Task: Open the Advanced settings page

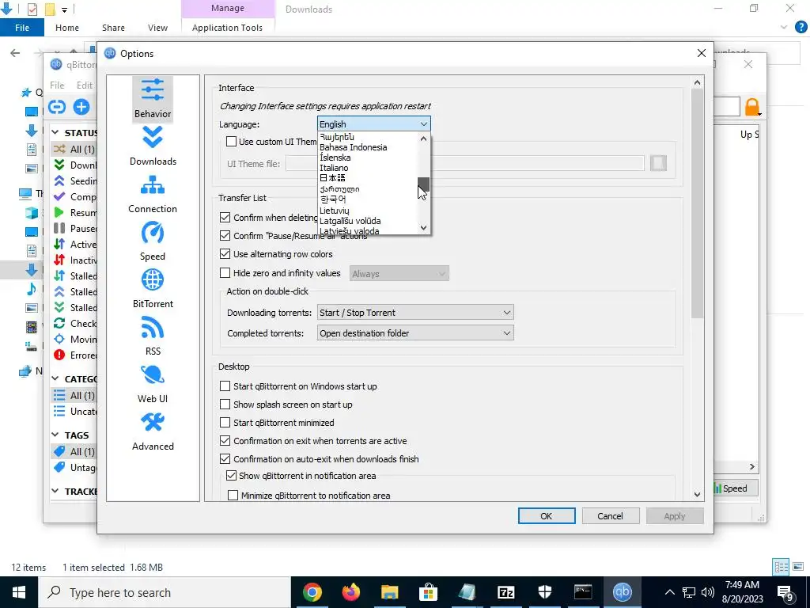Action: (x=153, y=431)
